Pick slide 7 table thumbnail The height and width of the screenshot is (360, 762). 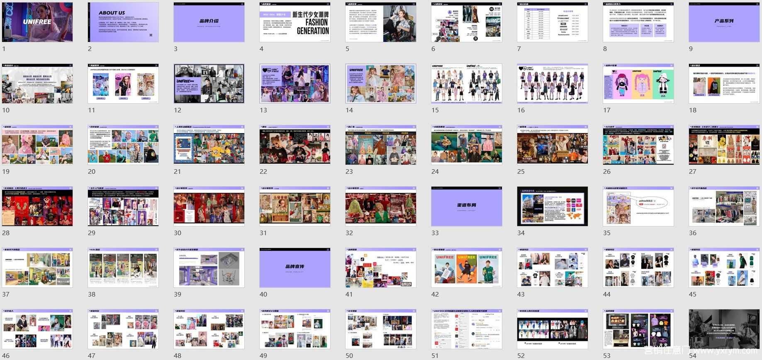[x=553, y=22]
